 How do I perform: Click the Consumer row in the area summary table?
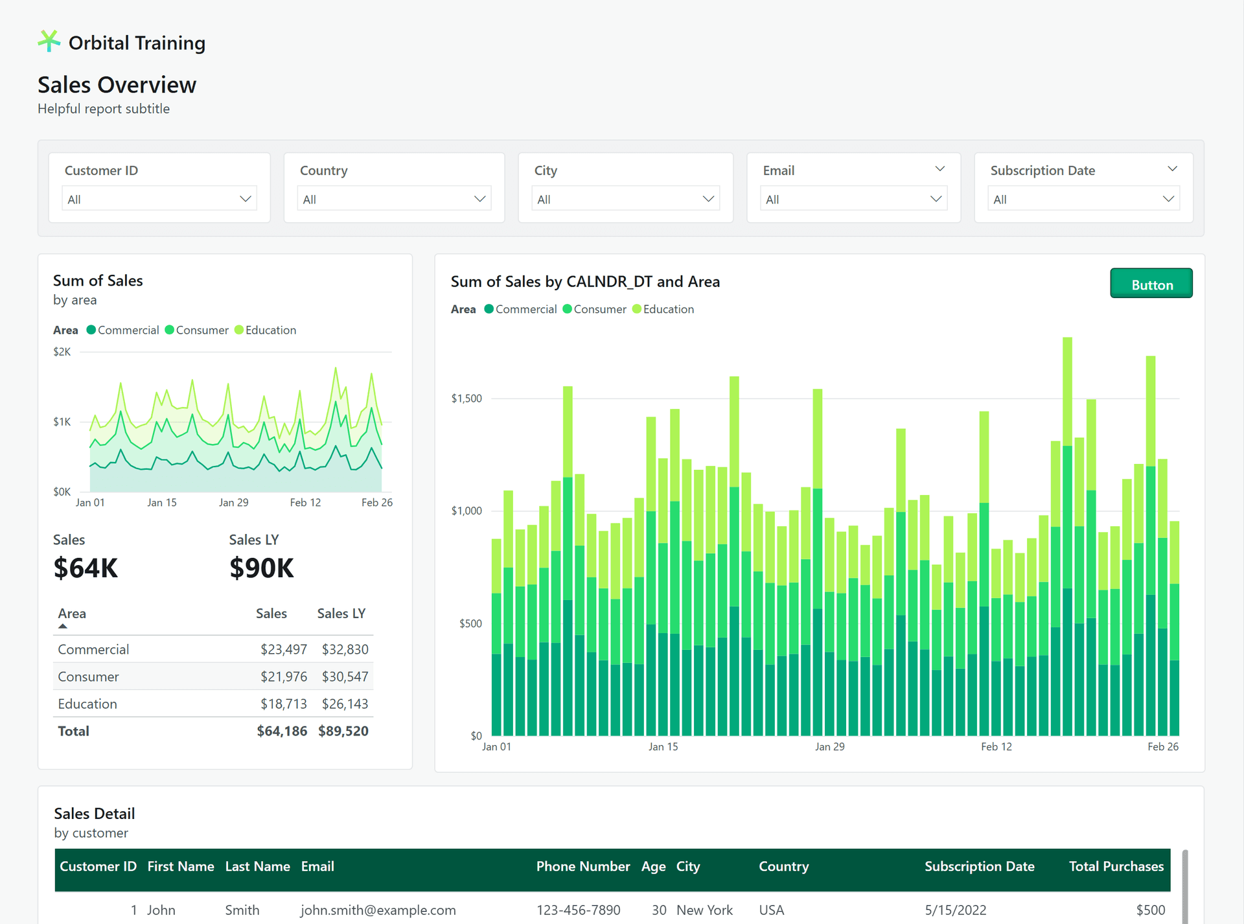[88, 676]
